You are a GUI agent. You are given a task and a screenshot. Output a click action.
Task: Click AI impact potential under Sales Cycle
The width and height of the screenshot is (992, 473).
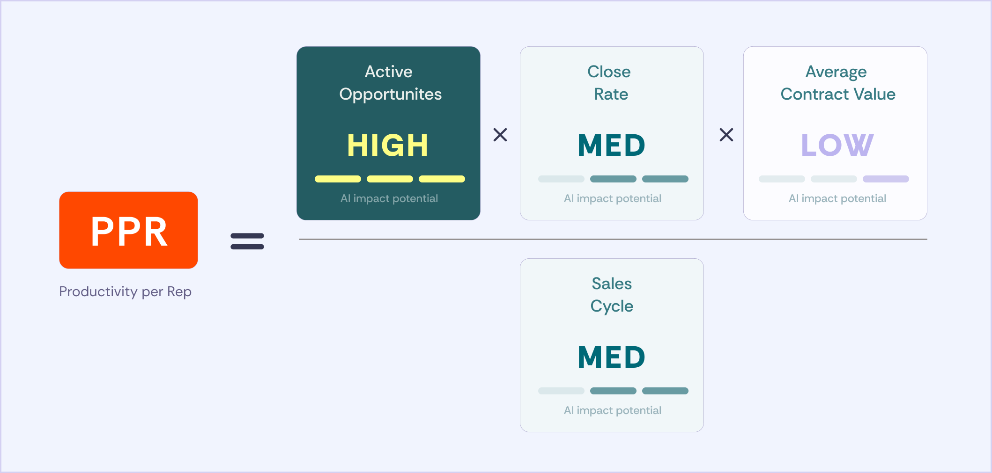613,410
